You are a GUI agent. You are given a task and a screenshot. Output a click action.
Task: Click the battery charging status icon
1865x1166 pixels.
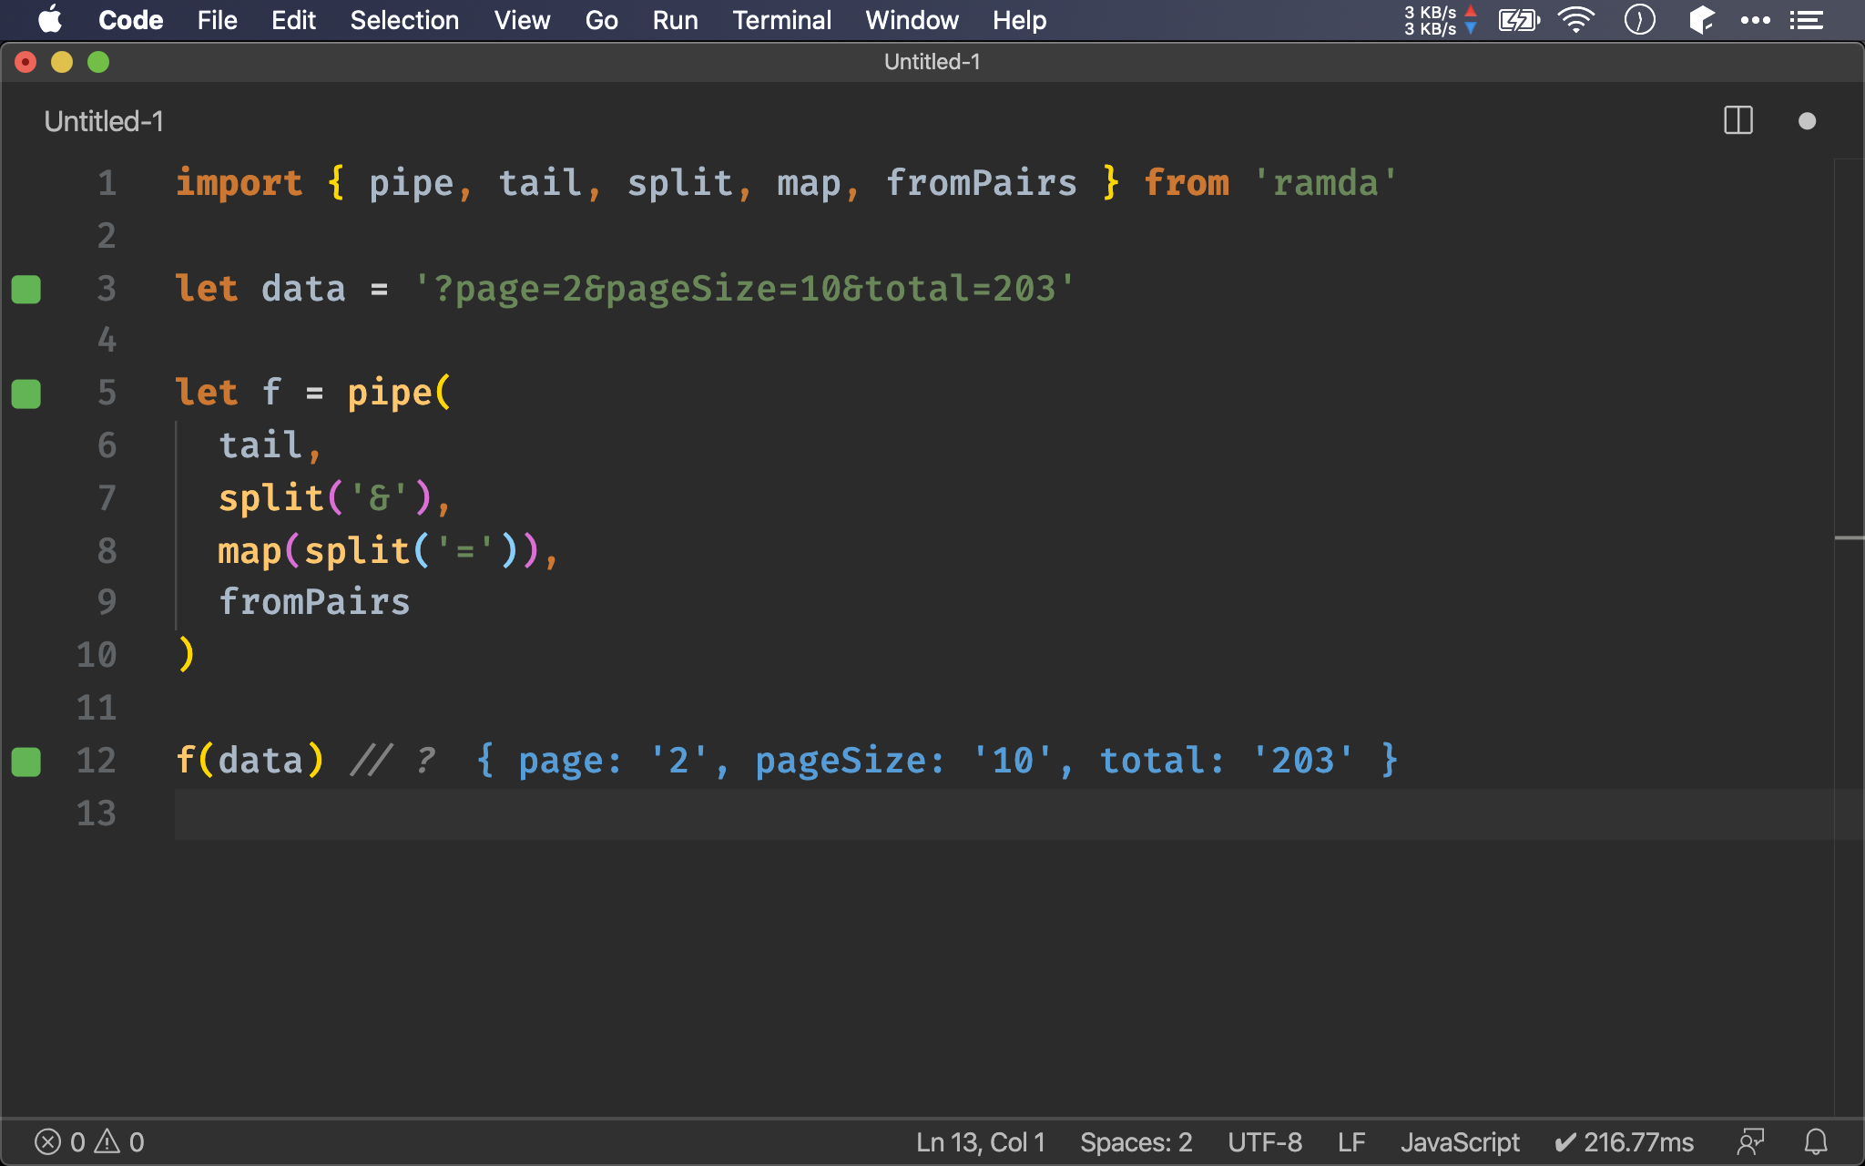point(1519,20)
